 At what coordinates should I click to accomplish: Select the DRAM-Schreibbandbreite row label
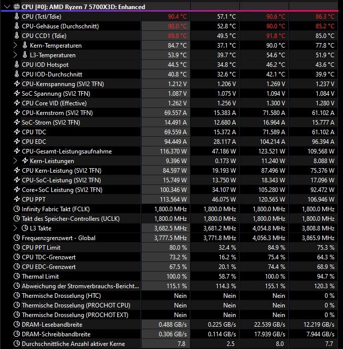click(x=56, y=334)
